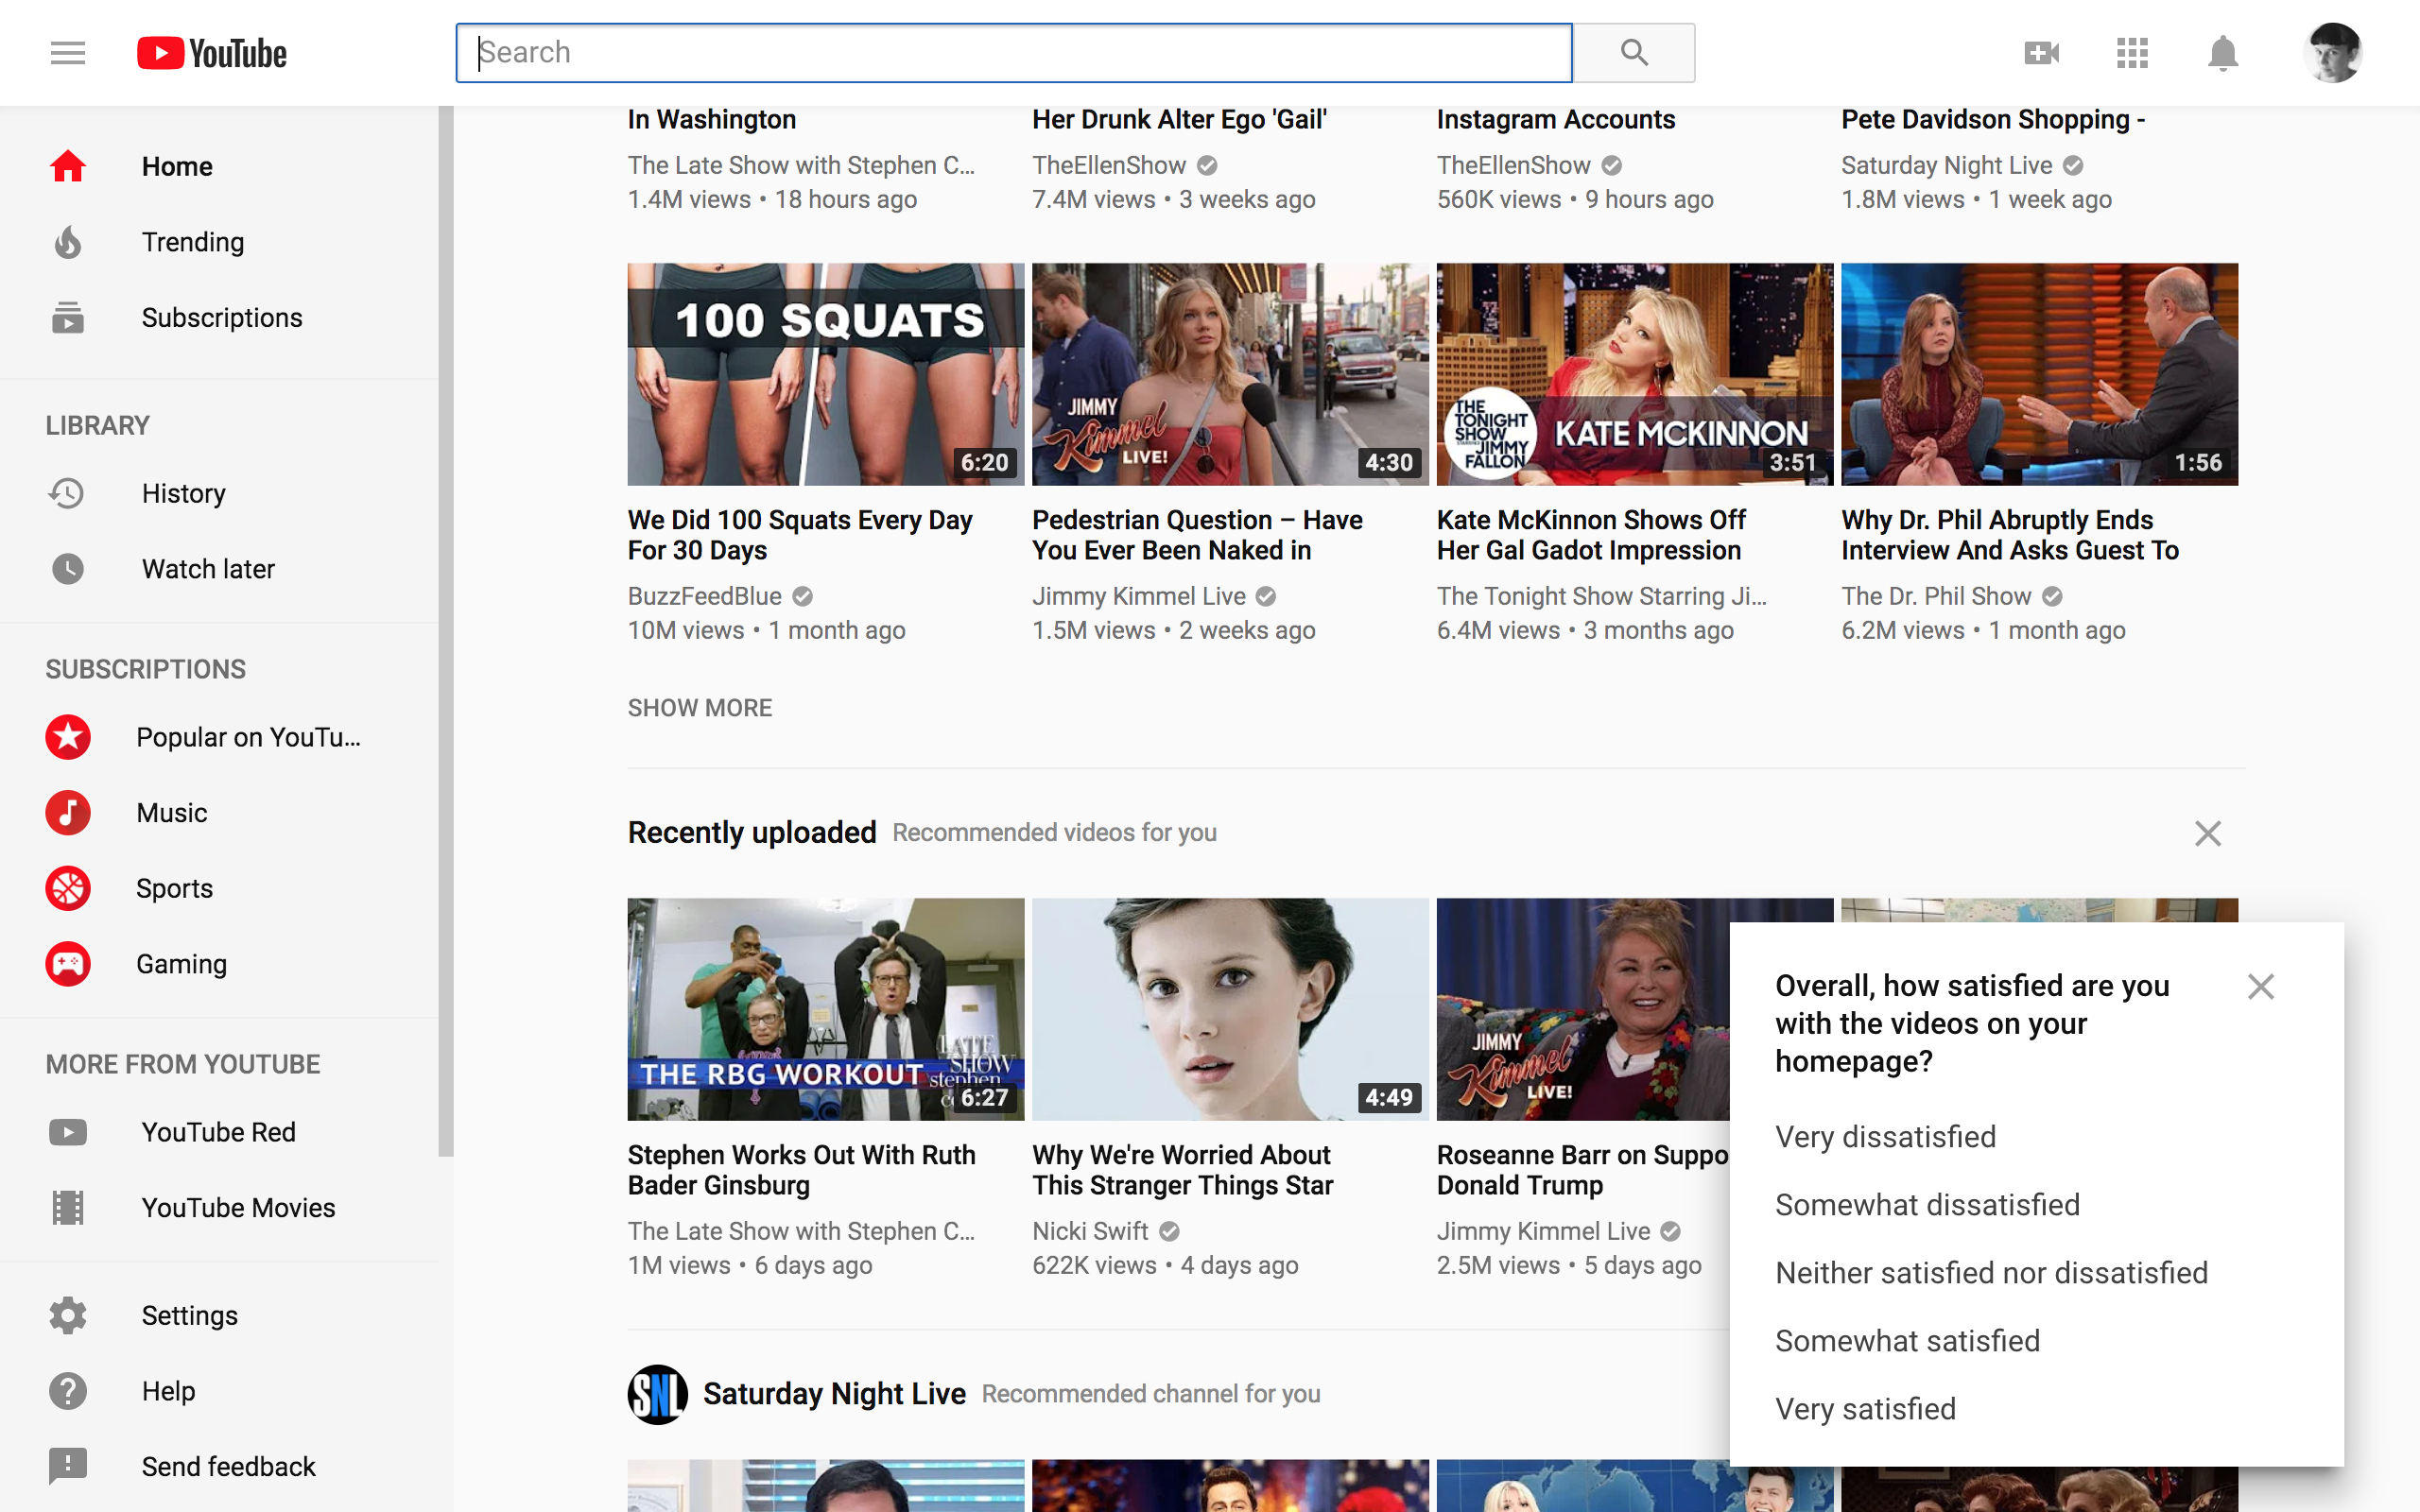Choose Very dissatisfied in survey
Screen dimensions: 2420x1512
tap(1885, 1137)
